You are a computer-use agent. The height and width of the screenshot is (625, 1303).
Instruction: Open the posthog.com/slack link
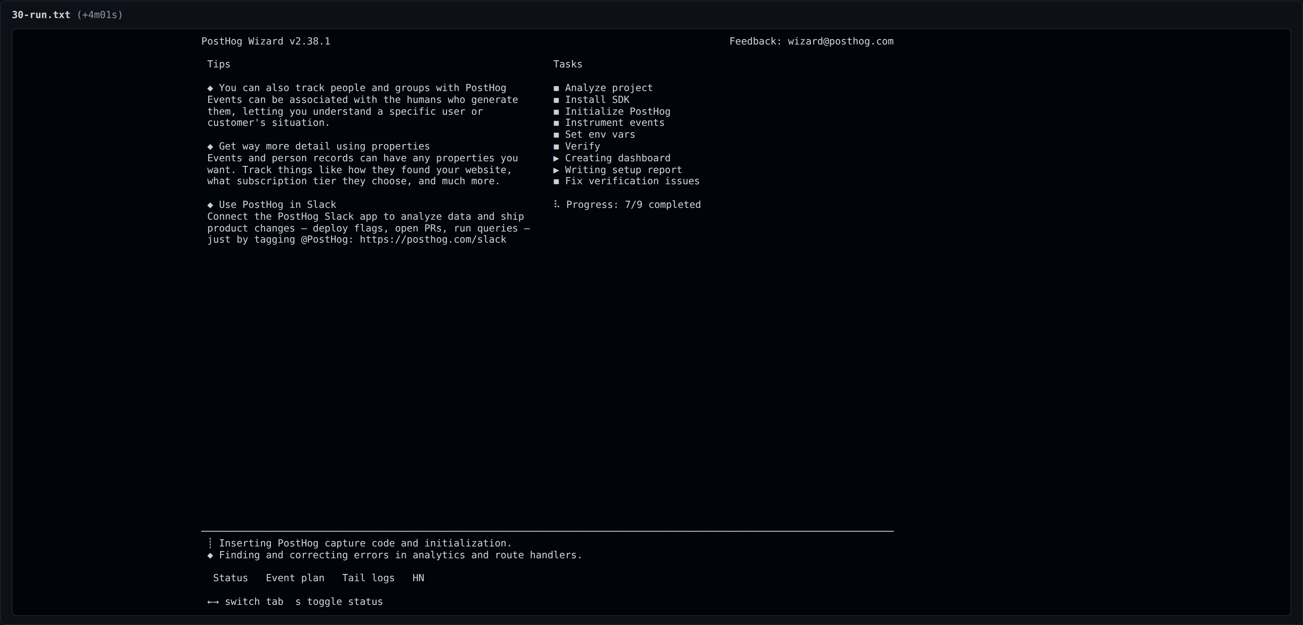point(433,240)
